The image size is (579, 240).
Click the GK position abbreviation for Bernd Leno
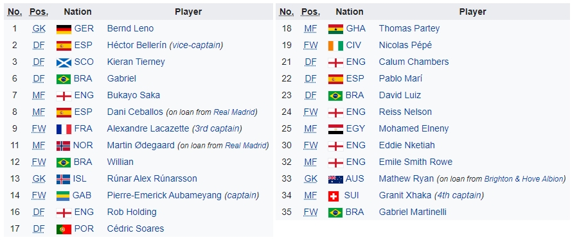point(39,29)
